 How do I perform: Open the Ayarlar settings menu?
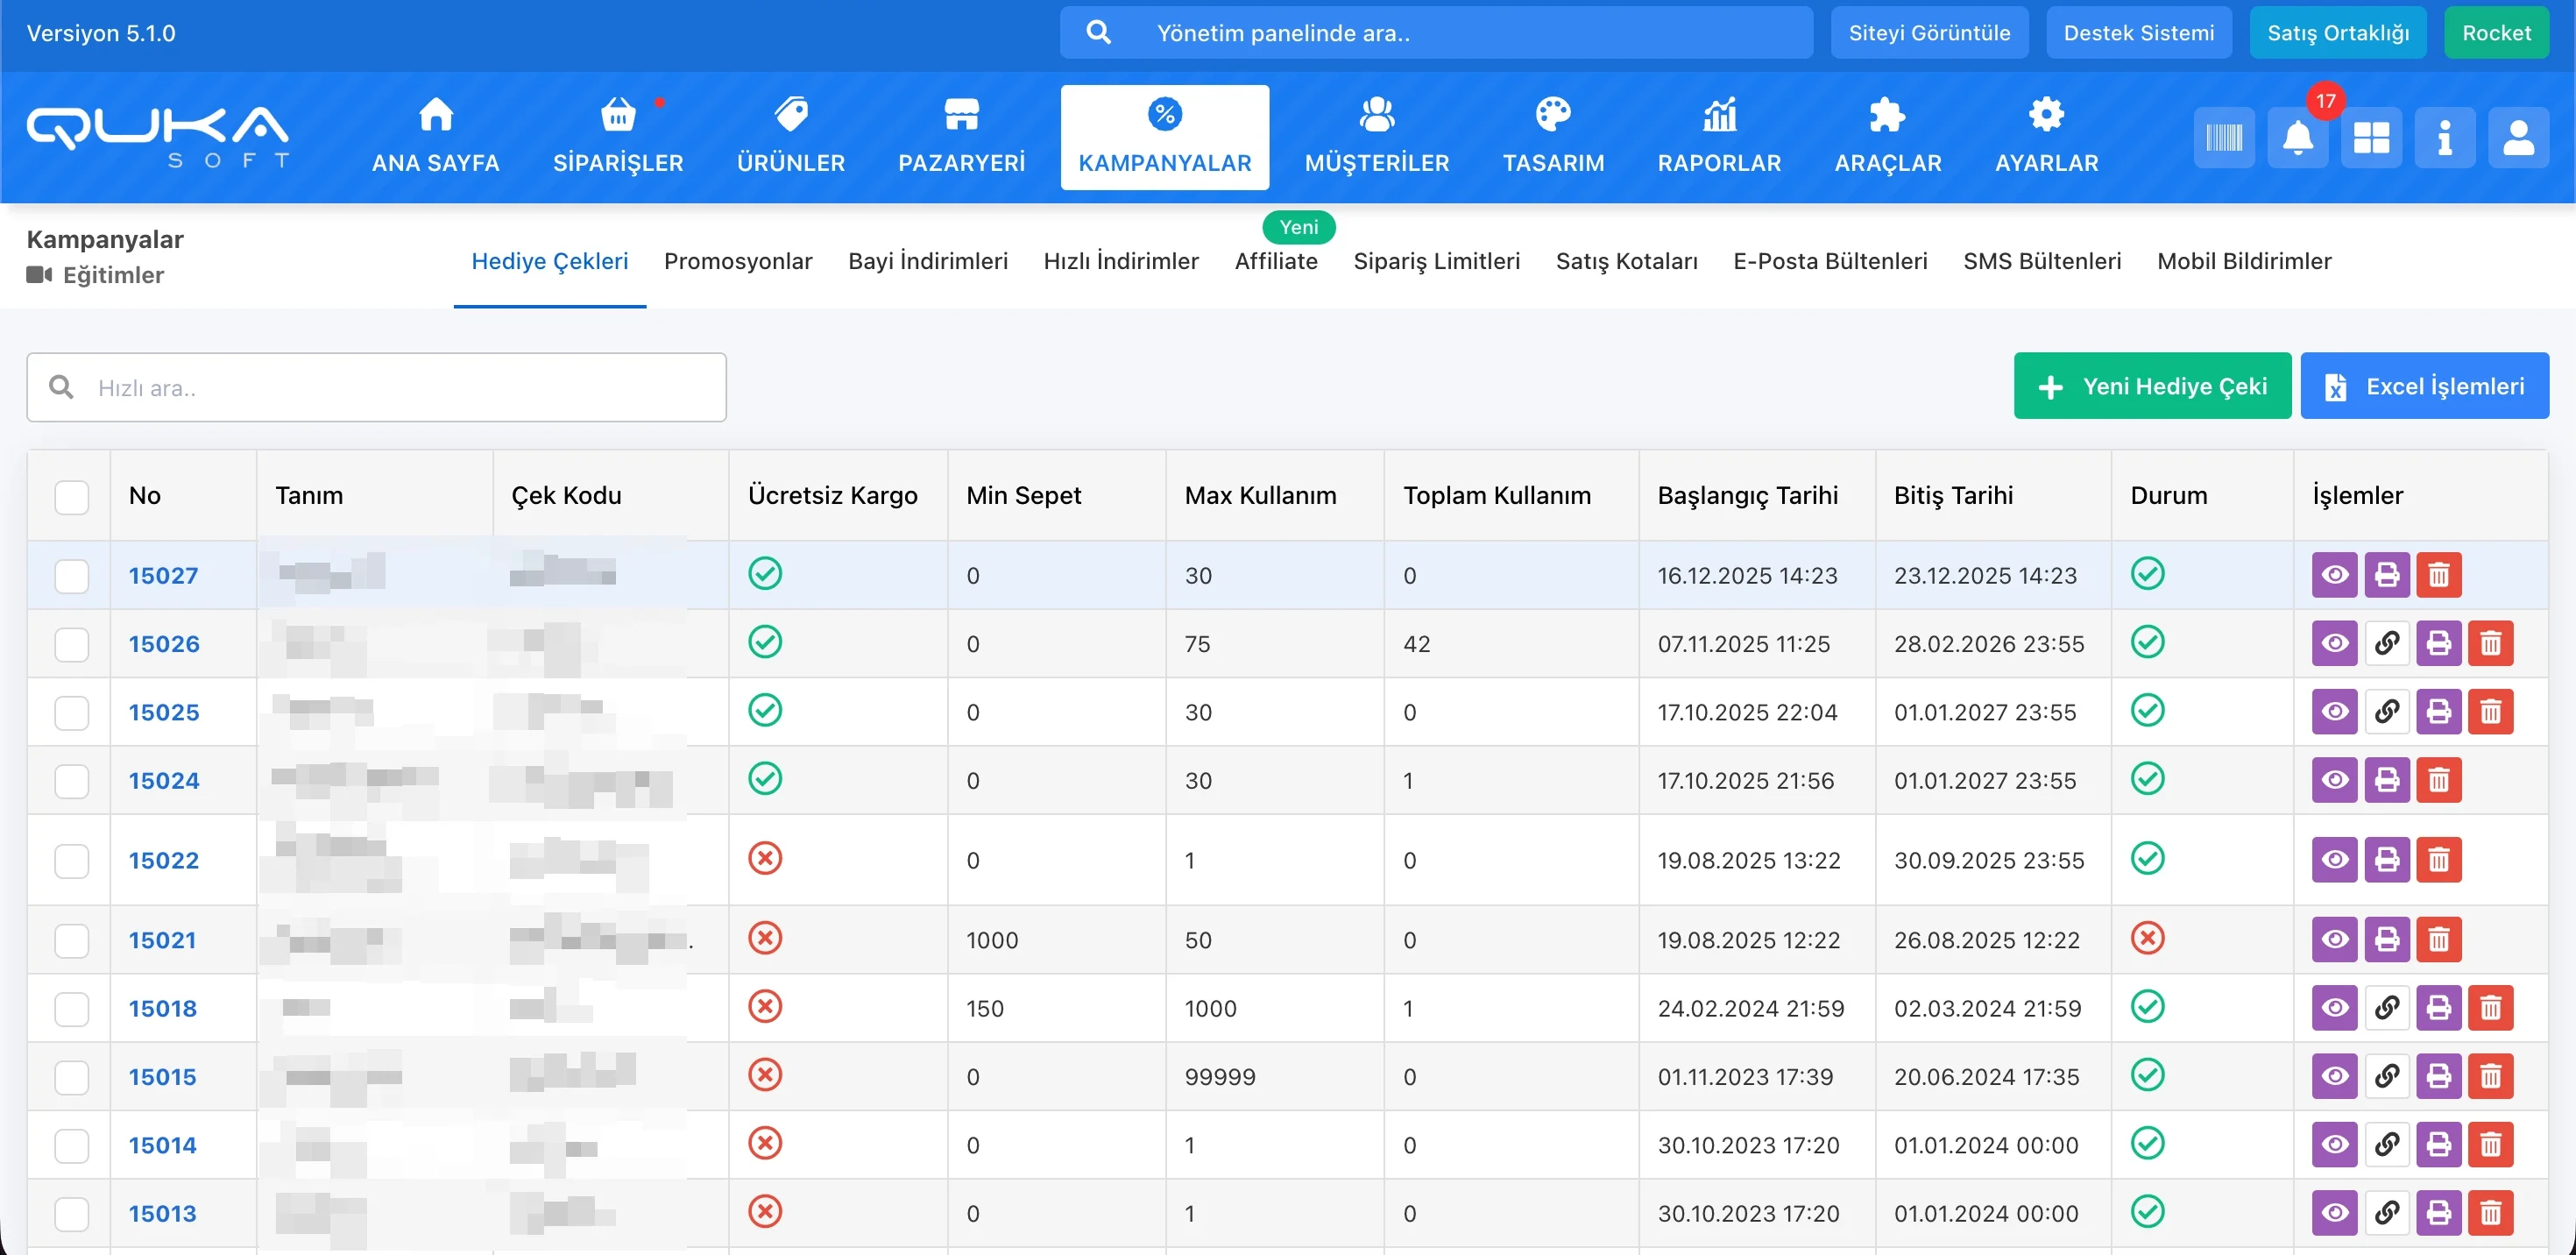(x=2046, y=138)
